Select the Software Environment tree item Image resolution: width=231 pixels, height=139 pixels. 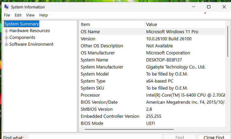tap(31, 44)
